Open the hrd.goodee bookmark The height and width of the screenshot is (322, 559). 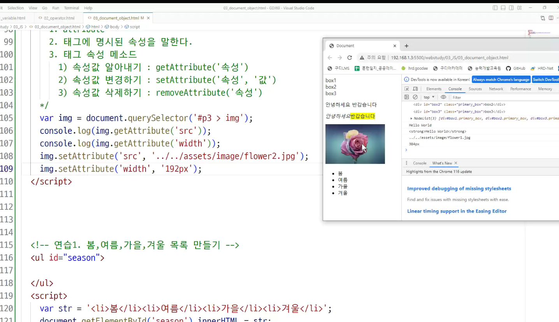(x=414, y=68)
